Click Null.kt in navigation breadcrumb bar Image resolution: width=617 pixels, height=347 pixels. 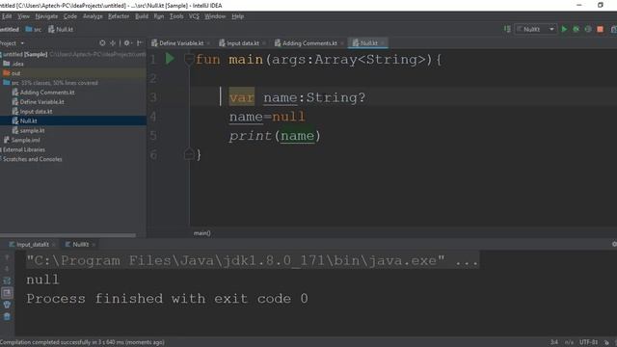pos(61,29)
